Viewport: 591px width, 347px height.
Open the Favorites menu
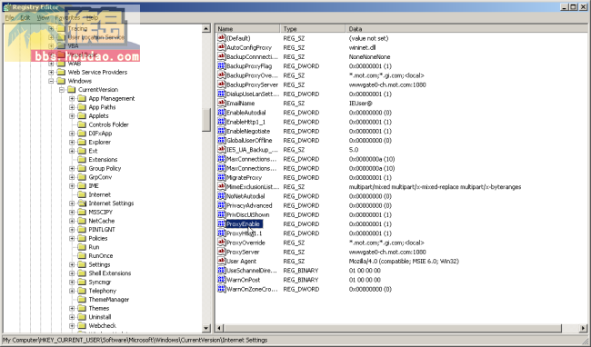[x=67, y=17]
